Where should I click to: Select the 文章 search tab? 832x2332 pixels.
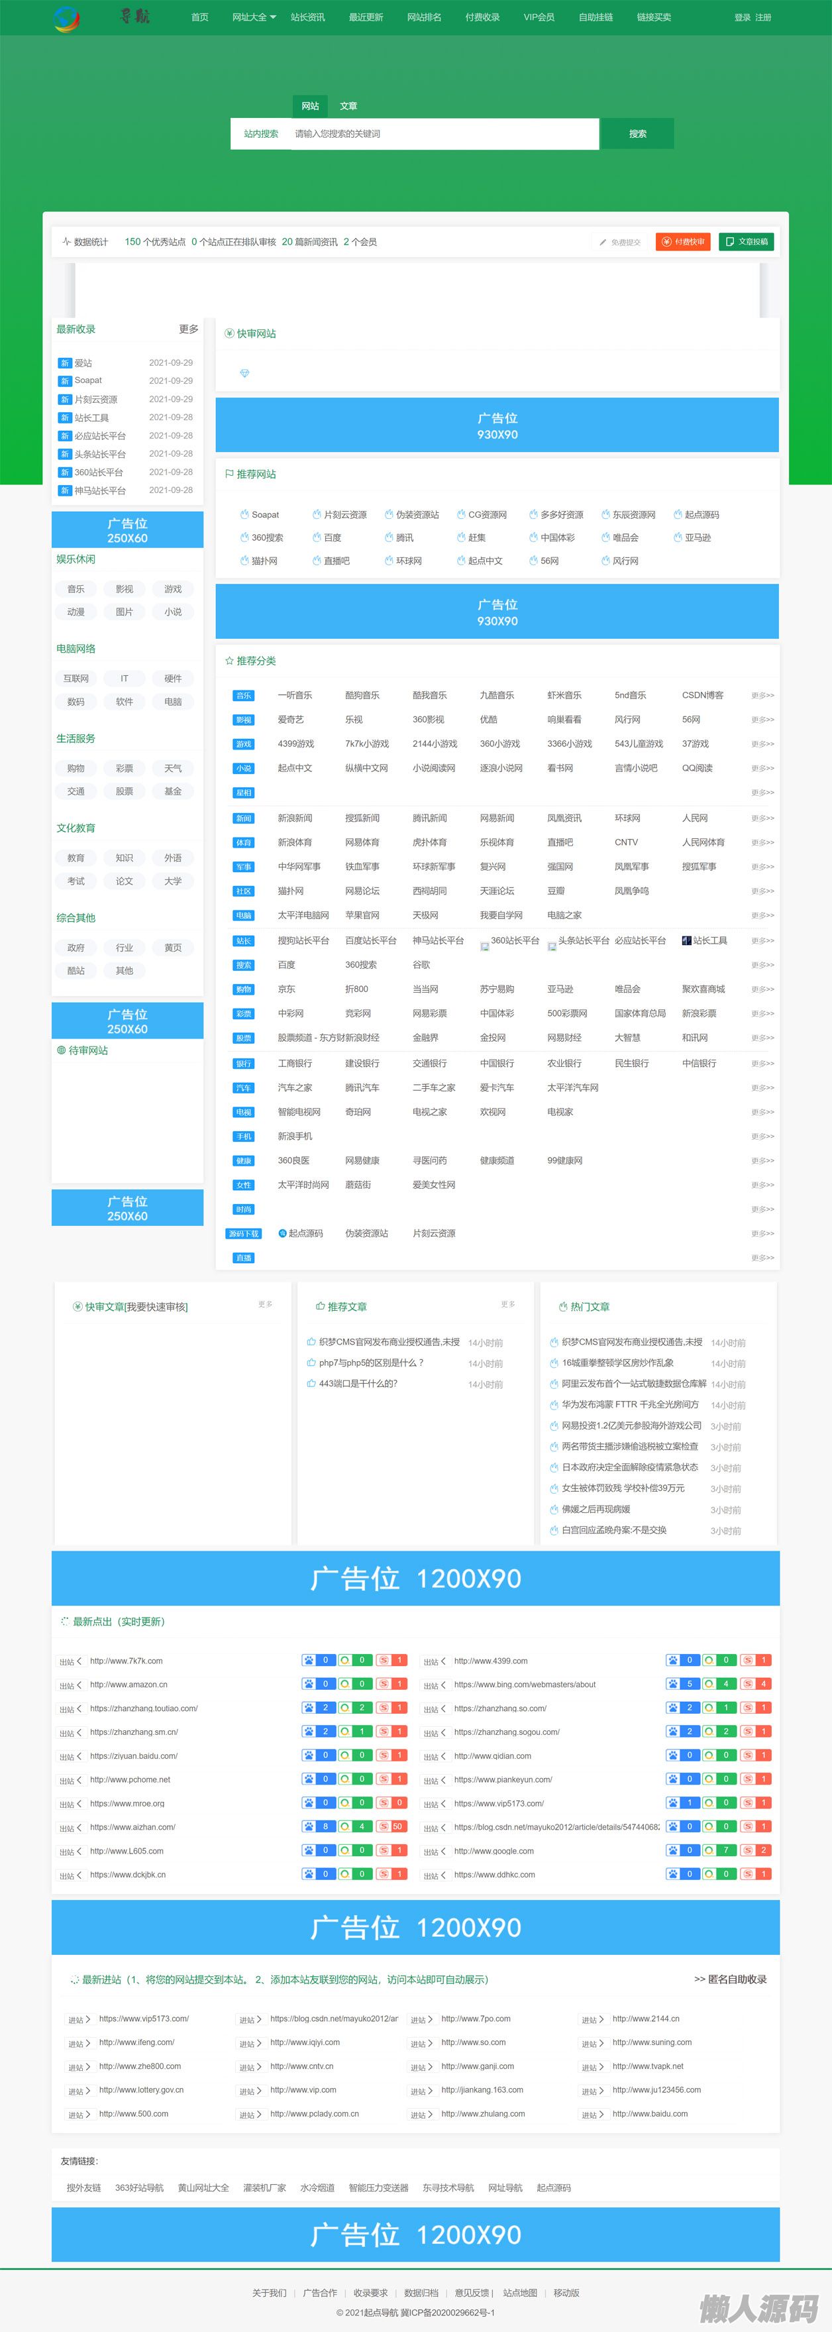coord(348,106)
